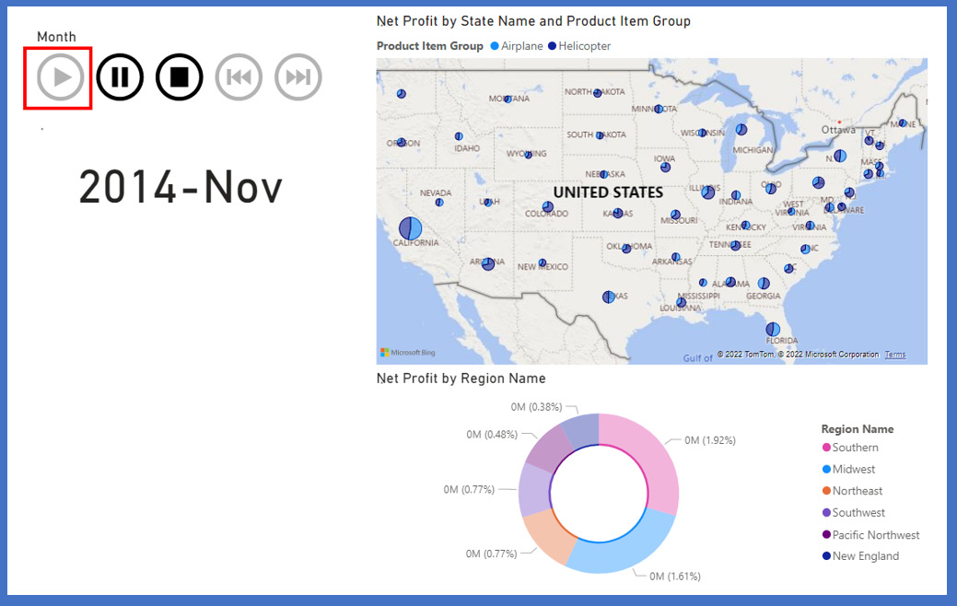Choose Northeast in the Region Name legend

[x=857, y=491]
